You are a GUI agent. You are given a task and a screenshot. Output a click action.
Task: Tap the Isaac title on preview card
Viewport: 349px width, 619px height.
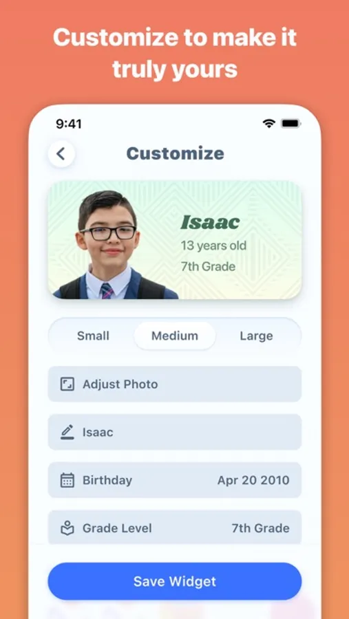point(210,223)
